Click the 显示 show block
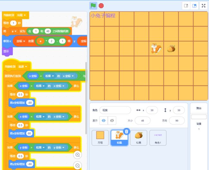Viewport: 209px width, 170px height. point(7,51)
